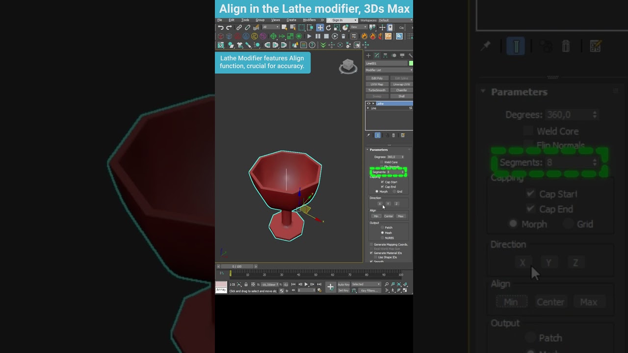Open the Tools menu

click(x=245, y=20)
